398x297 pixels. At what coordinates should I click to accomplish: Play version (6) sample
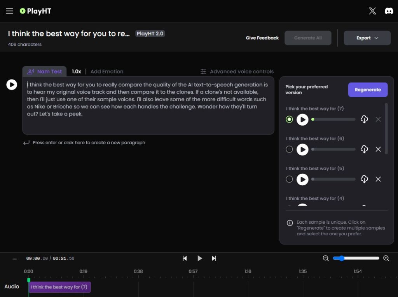click(302, 149)
